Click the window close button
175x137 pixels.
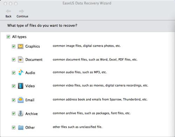pyautogui.click(x=5, y=4)
